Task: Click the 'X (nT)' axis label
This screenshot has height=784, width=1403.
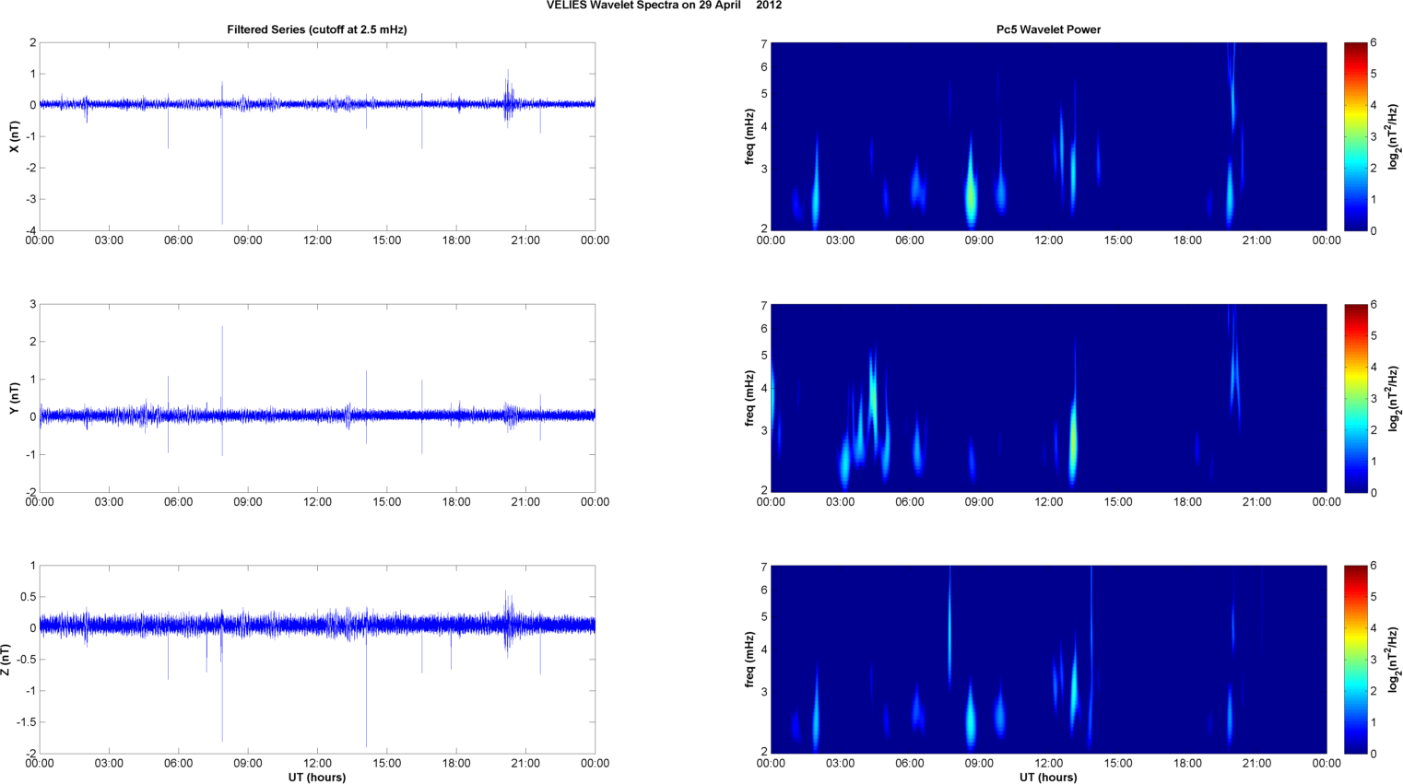Action: tap(14, 136)
